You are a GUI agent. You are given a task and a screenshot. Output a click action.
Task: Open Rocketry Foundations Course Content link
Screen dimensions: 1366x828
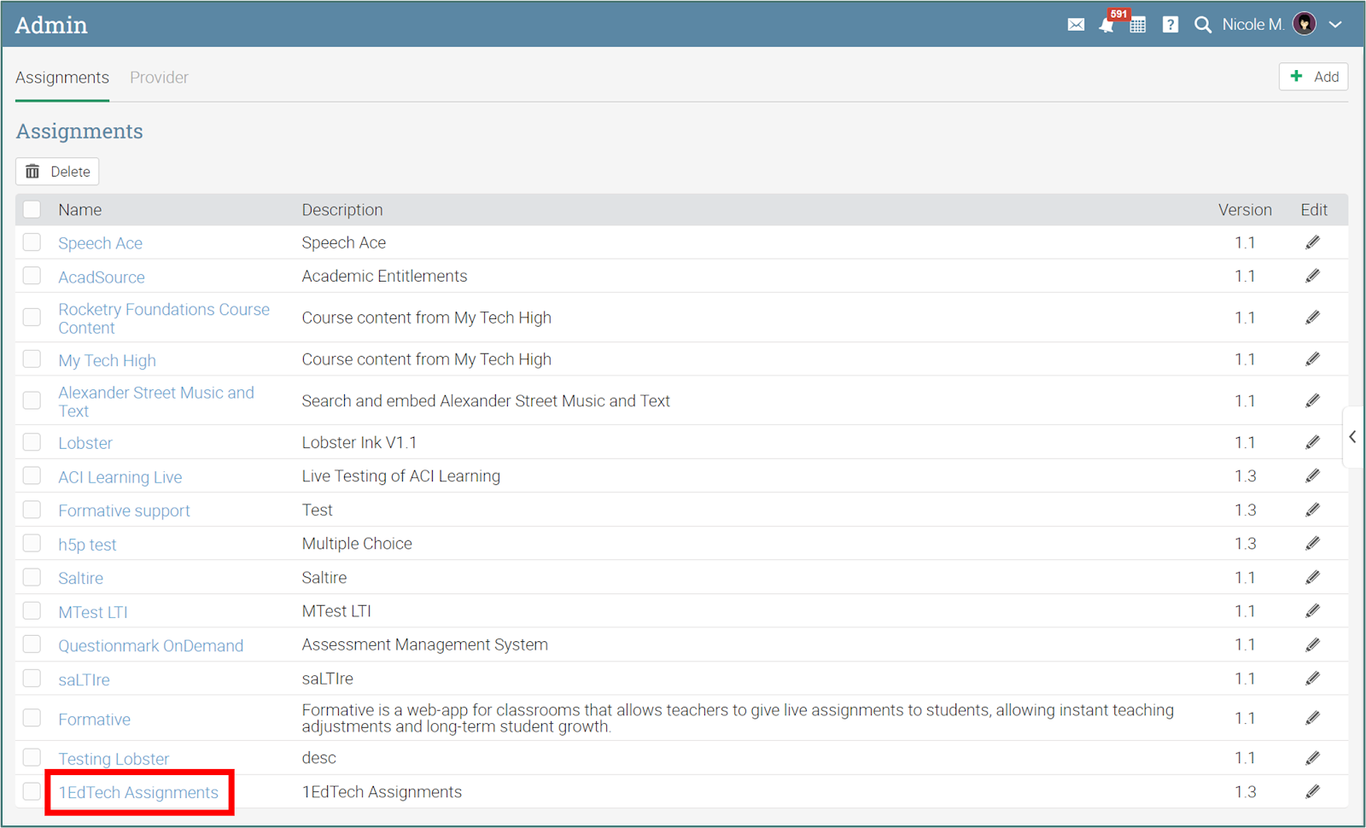[164, 318]
